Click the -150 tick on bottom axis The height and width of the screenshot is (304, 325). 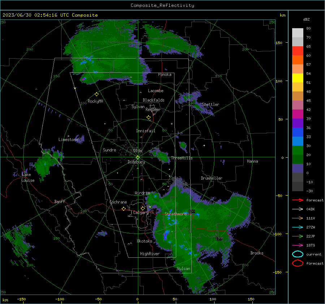click(x=21, y=299)
